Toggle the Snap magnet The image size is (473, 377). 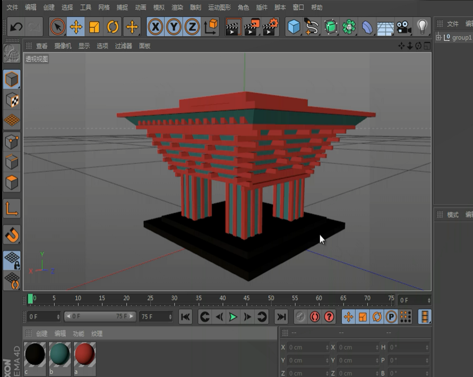pyautogui.click(x=12, y=234)
